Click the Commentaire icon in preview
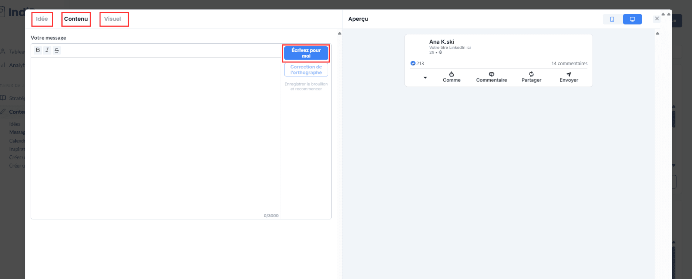This screenshot has height=279, width=692. click(x=491, y=74)
